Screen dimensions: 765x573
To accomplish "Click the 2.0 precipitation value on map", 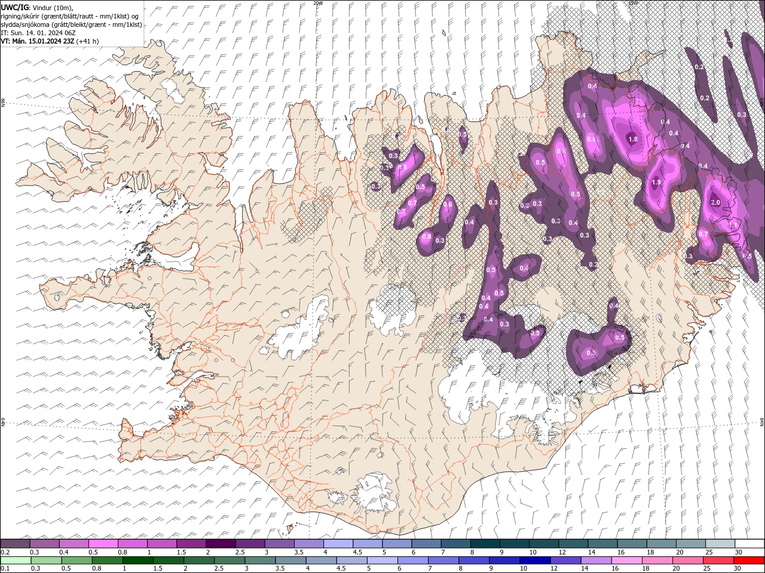I will pos(715,202).
